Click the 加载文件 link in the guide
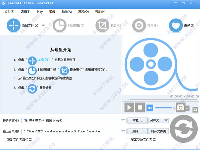200x150 pixels. pos(44,60)
